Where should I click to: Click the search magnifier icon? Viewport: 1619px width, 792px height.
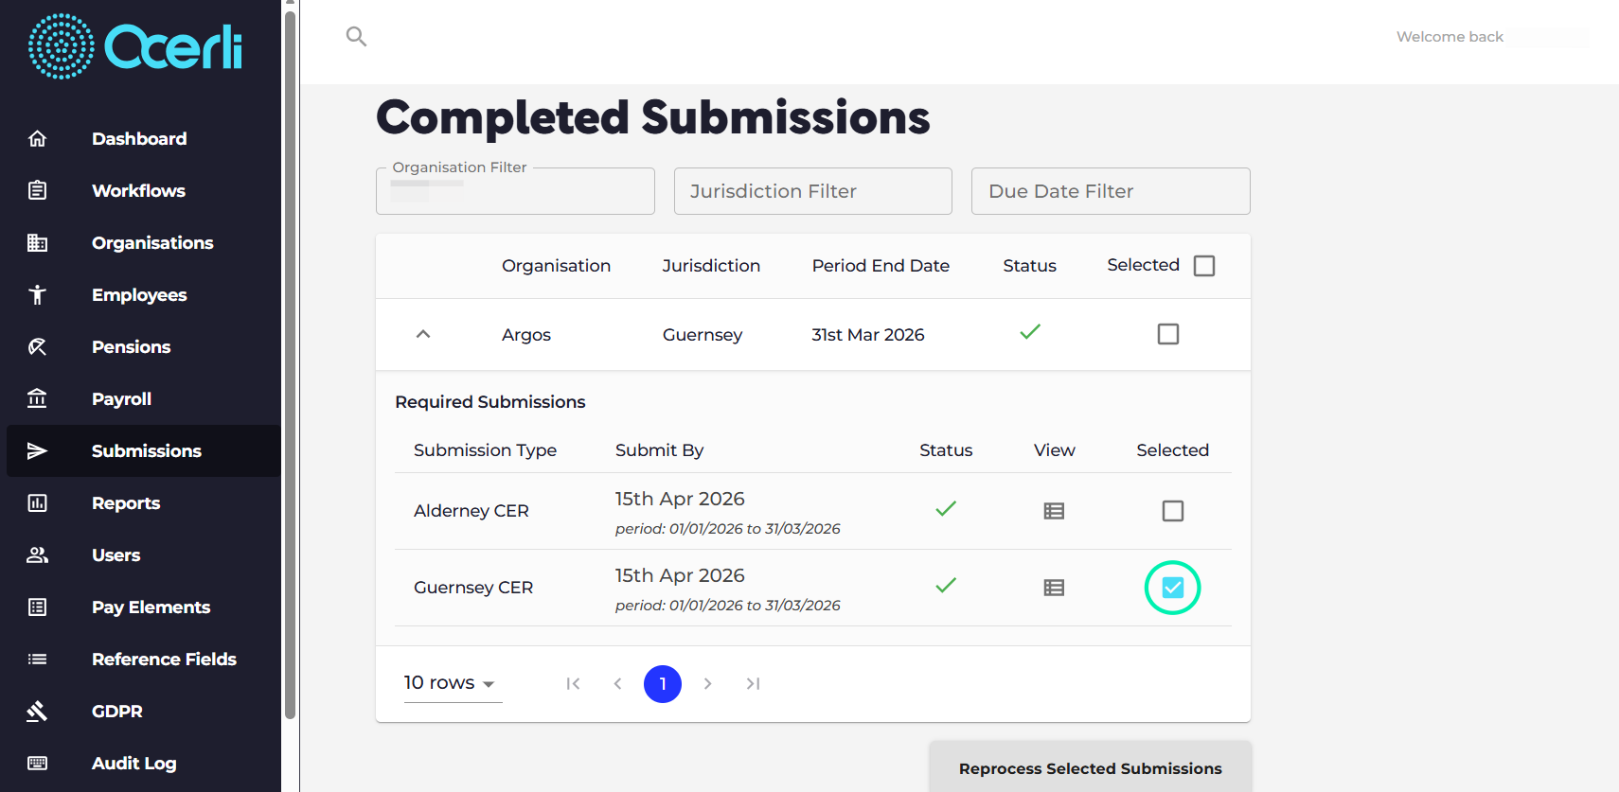point(356,37)
